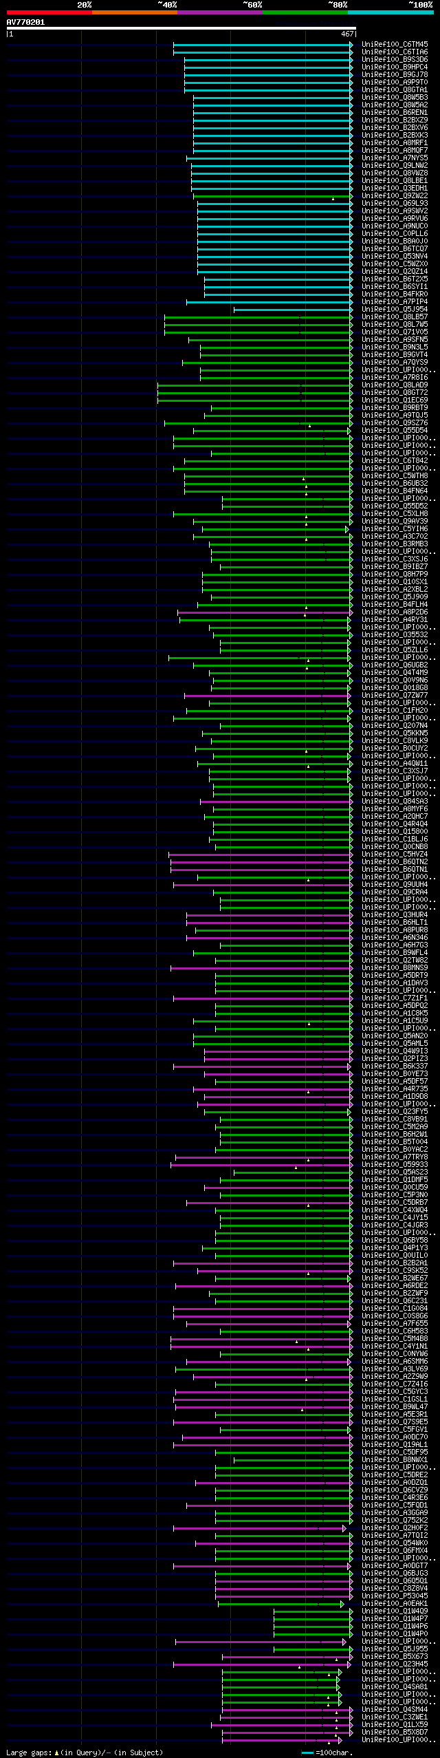Click the green arrowhead on the UniRef100_A0EAK1 row
440x1758 pixels.
click(342, 1604)
